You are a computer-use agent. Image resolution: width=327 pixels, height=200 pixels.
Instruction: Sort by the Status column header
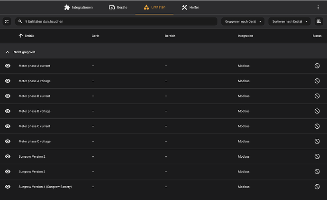317,36
